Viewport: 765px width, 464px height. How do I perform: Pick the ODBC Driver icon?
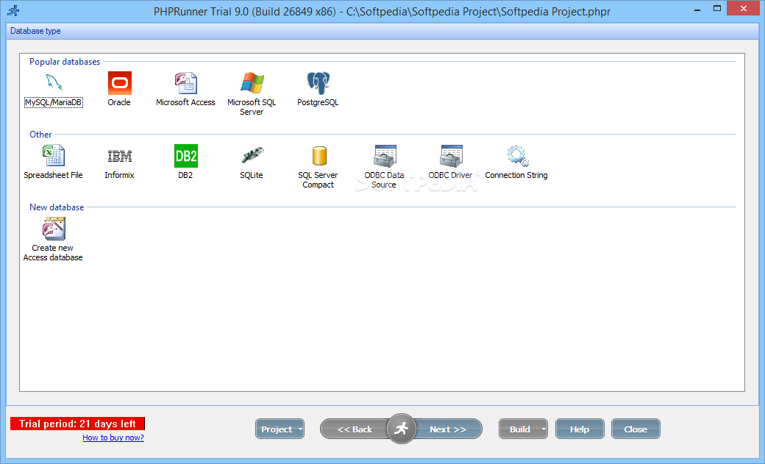[x=451, y=156]
